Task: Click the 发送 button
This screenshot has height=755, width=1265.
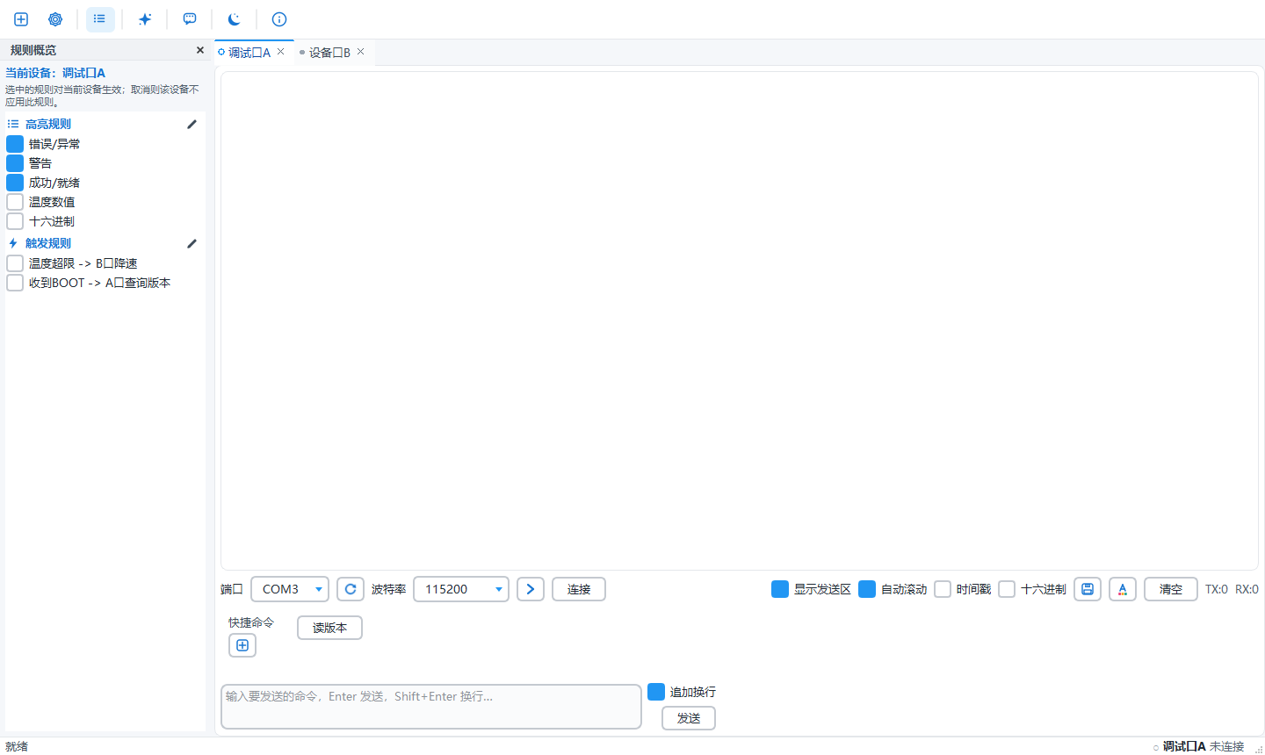Action: 689,718
